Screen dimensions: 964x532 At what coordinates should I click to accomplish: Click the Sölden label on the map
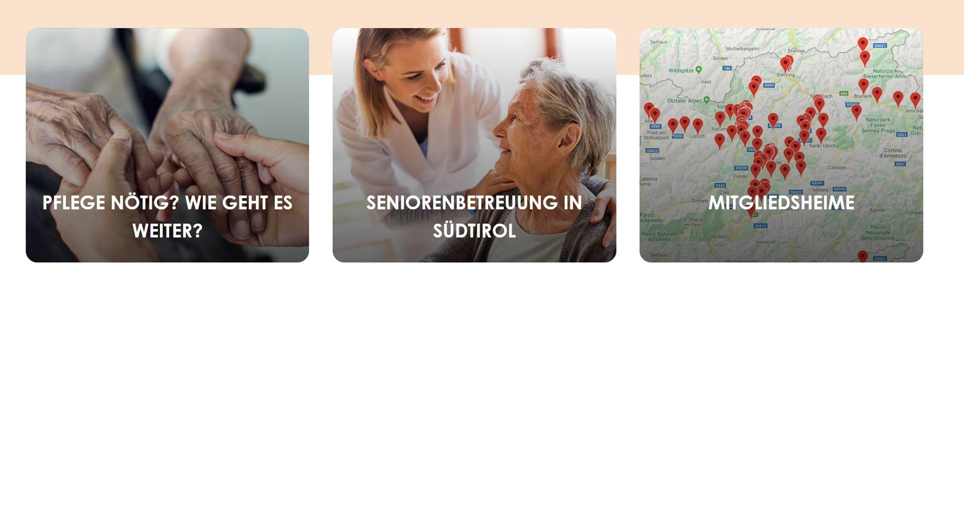(720, 58)
